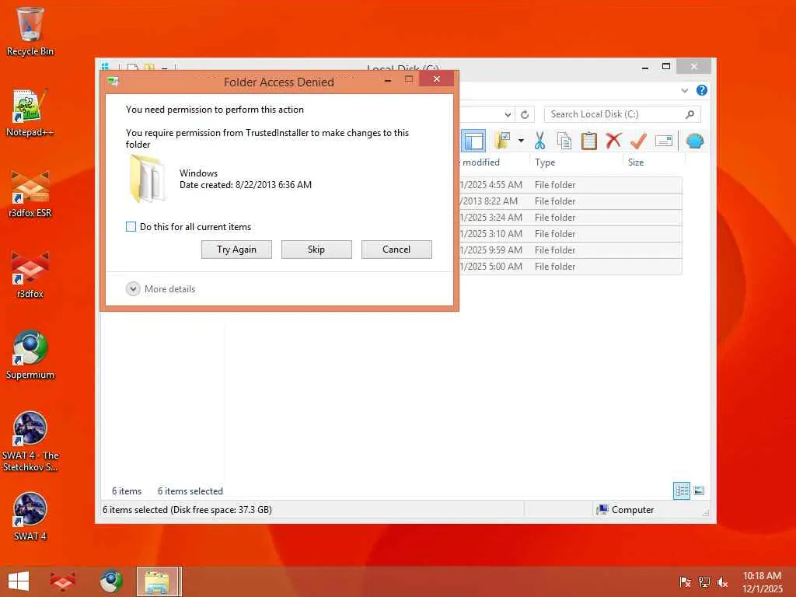The width and height of the screenshot is (796, 597).
Task: Click the Try Again button
Action: 236,250
